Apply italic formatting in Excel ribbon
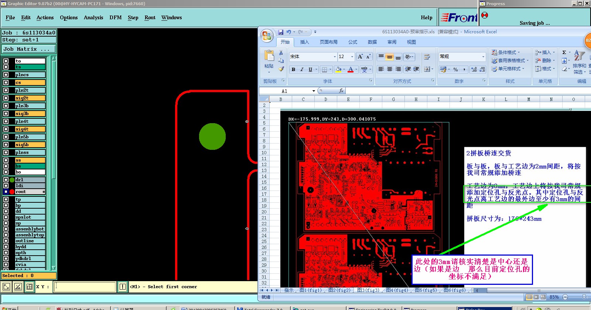 [302, 69]
